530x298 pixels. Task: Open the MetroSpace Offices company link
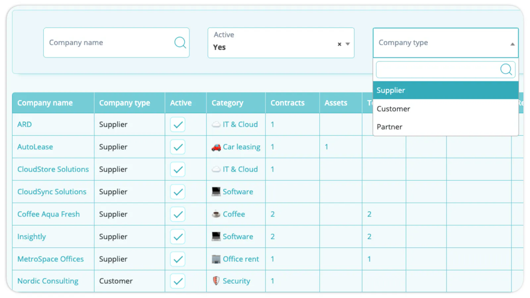50,259
